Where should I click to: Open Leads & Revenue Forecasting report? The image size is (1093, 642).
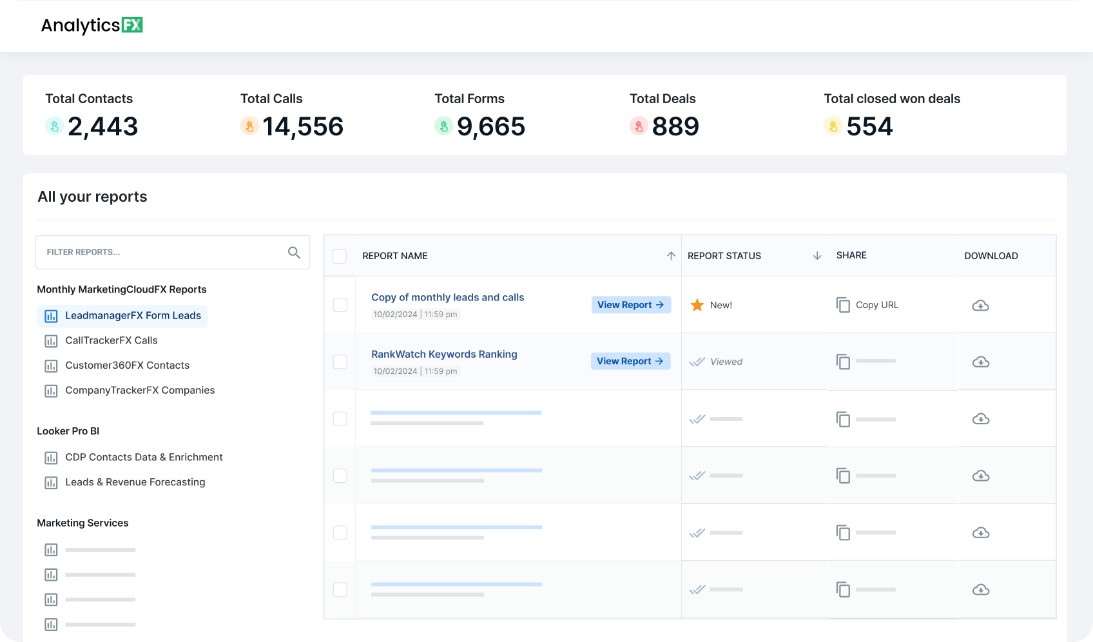(x=135, y=482)
